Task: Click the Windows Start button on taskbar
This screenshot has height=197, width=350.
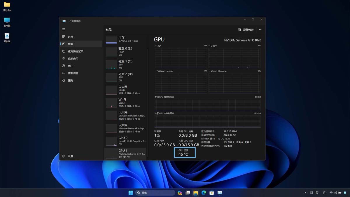Action: tap(131, 193)
